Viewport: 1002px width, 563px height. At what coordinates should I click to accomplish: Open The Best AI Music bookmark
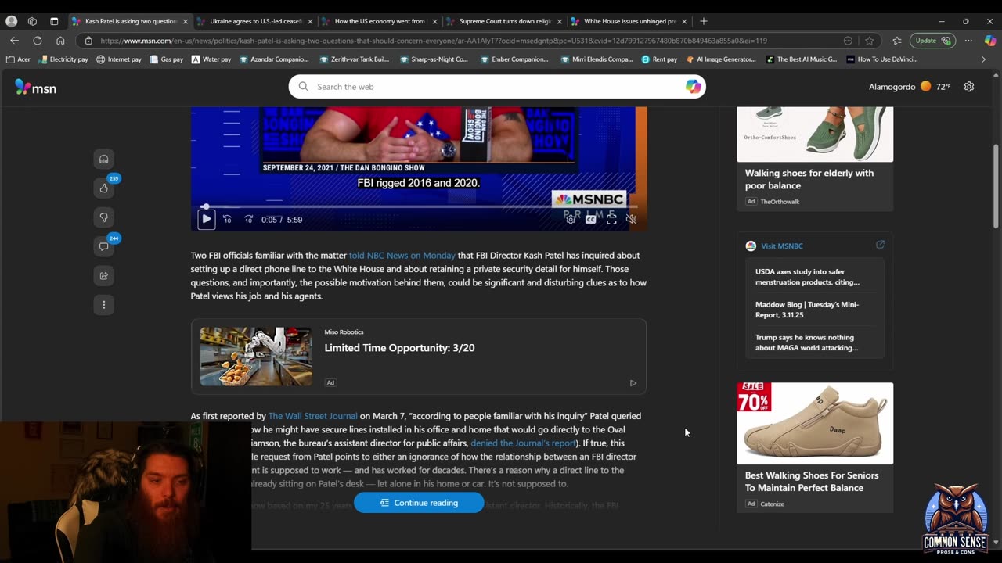[x=801, y=59]
